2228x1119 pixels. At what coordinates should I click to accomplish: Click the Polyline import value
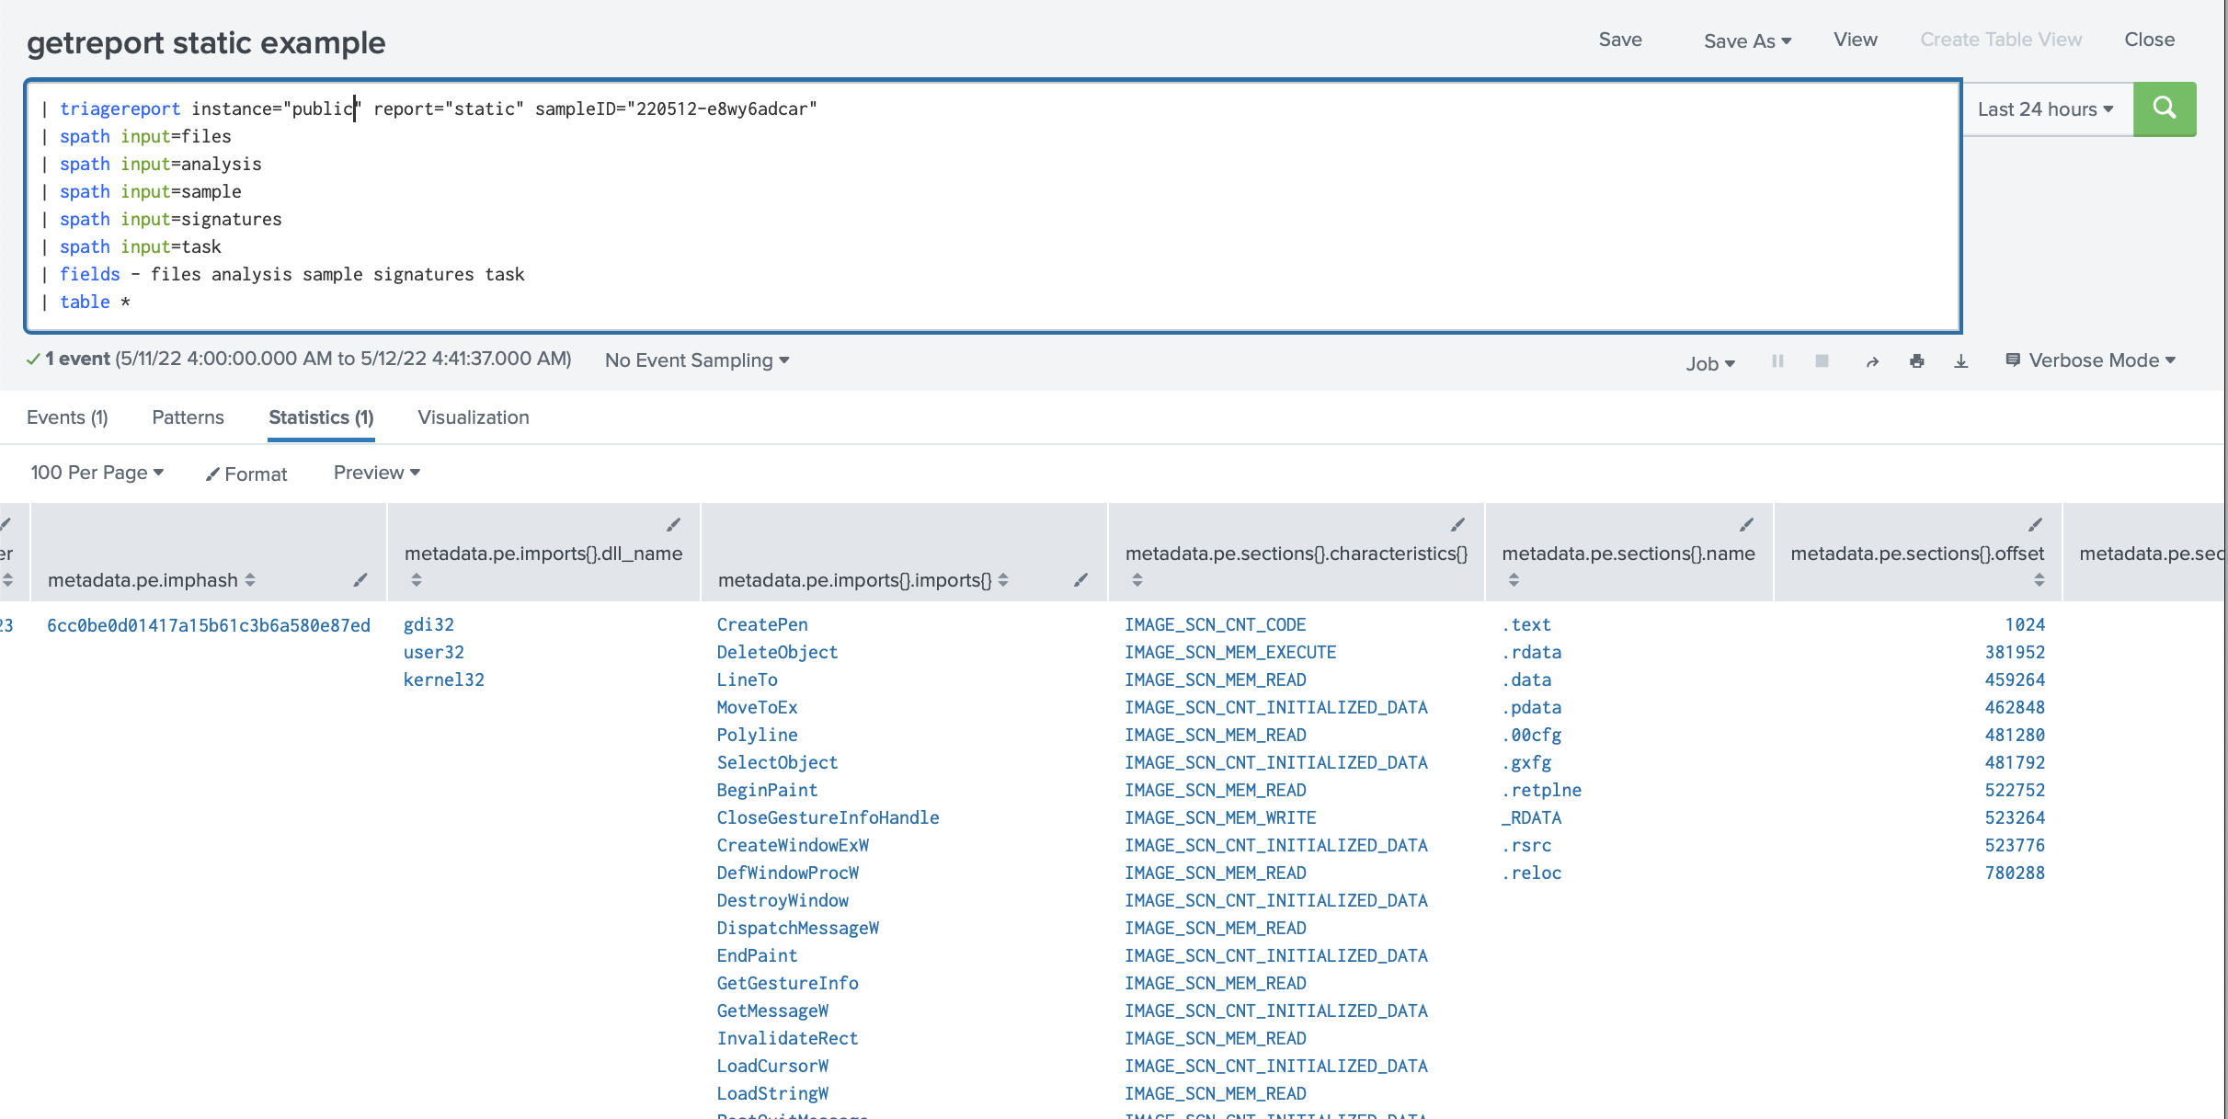point(757,735)
